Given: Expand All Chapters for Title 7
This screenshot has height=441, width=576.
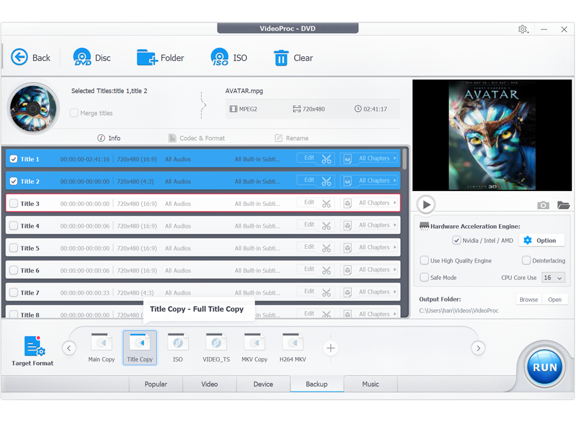Looking at the screenshot, I should [377, 292].
